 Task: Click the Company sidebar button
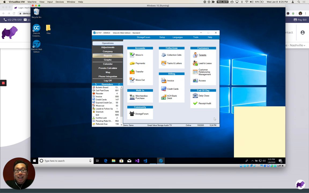tap(108, 51)
